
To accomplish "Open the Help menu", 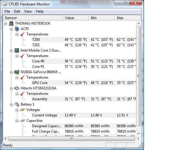I will [40, 11].
